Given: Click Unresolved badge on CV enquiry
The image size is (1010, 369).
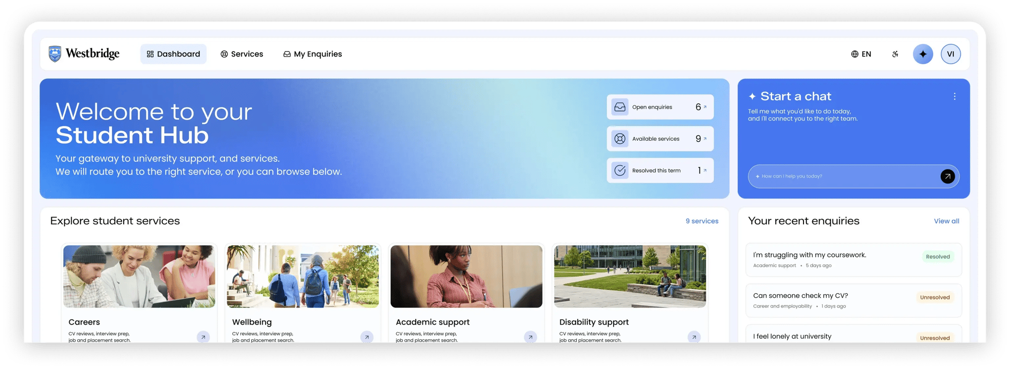Looking at the screenshot, I should pos(935,297).
